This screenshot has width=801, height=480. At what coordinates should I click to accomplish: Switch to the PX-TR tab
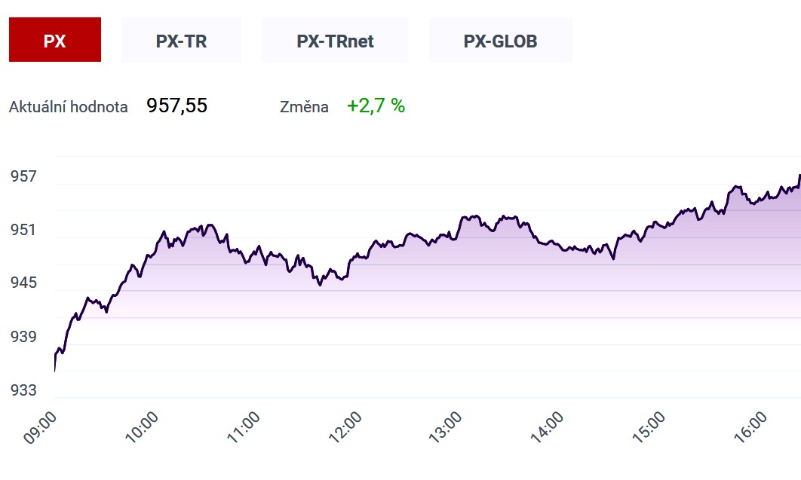(181, 40)
